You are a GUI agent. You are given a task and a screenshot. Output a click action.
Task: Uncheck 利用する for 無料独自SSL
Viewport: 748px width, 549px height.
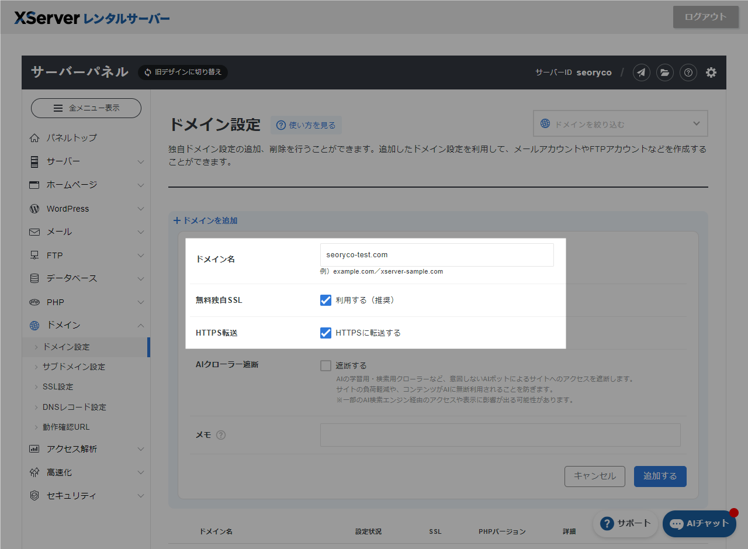325,300
